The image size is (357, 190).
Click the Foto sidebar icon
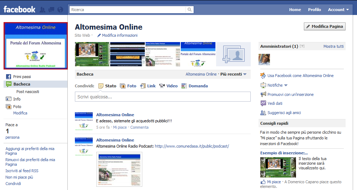pyautogui.click(x=9, y=107)
